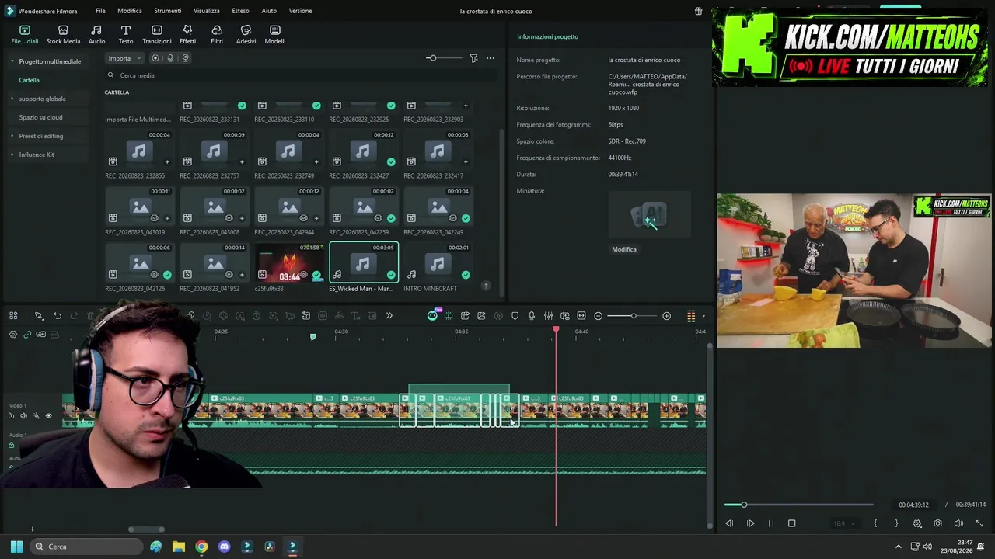Step back one frame in preview
The image size is (995, 559).
[729, 523]
